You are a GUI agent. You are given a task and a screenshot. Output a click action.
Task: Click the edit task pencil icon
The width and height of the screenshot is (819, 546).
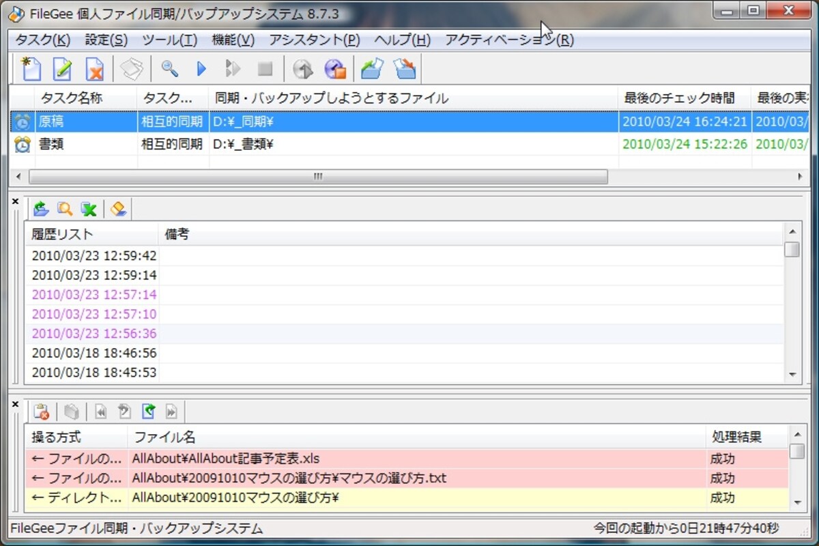(62, 69)
